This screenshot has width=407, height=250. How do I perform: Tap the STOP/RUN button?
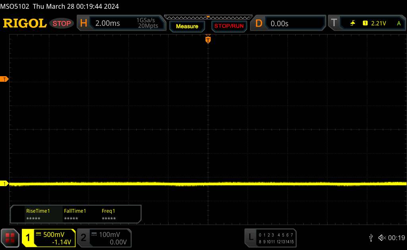[229, 26]
